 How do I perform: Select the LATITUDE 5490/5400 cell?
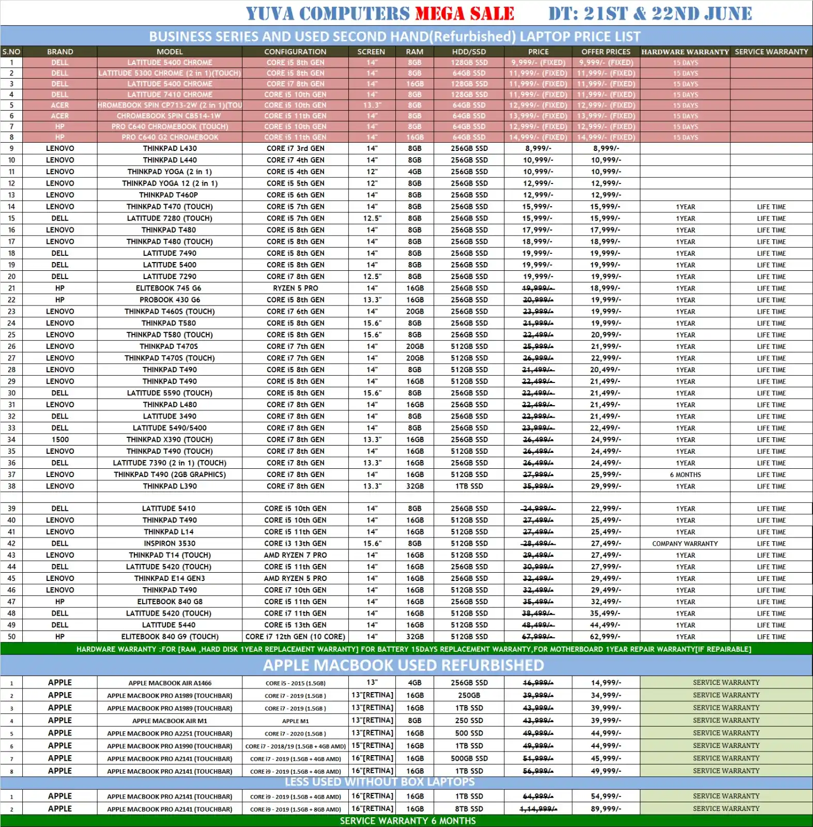point(170,428)
